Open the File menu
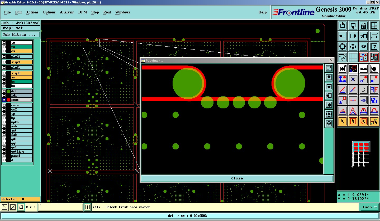Screen dimensions: 380x221 [x=7, y=12]
